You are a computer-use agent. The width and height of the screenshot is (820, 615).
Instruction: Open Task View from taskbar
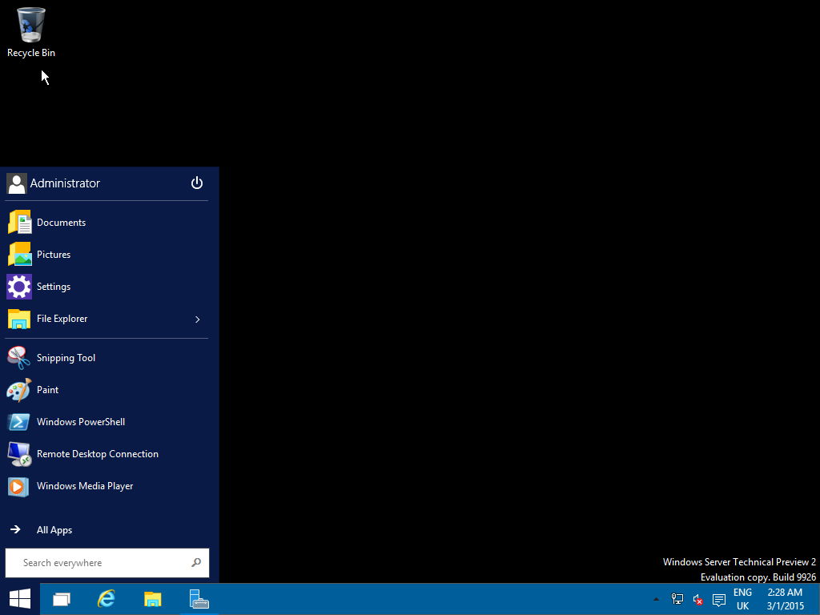62,599
